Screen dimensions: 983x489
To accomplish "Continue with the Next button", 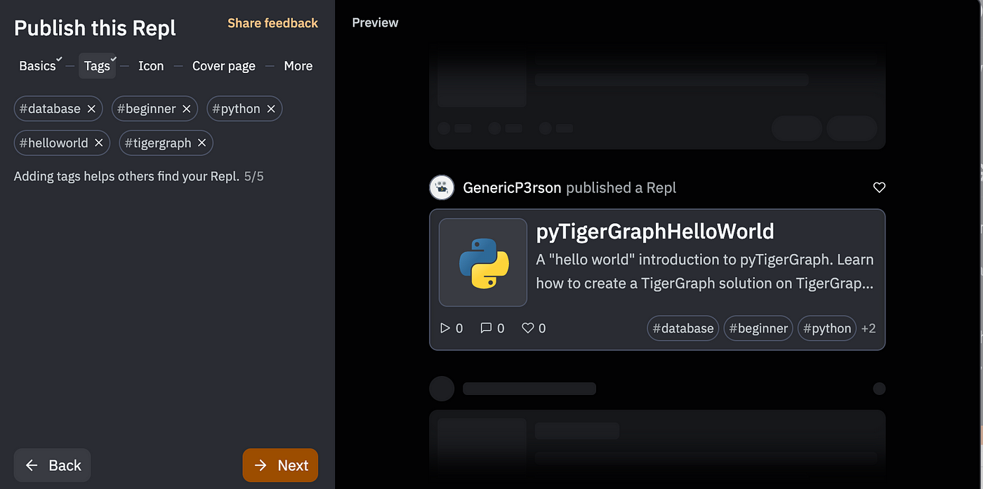I will pyautogui.click(x=280, y=465).
